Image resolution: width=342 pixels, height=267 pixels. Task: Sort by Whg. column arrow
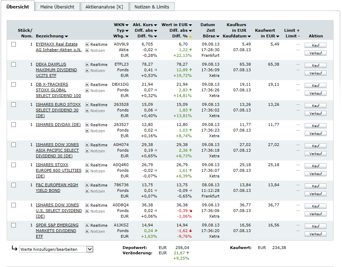(x=127, y=36)
